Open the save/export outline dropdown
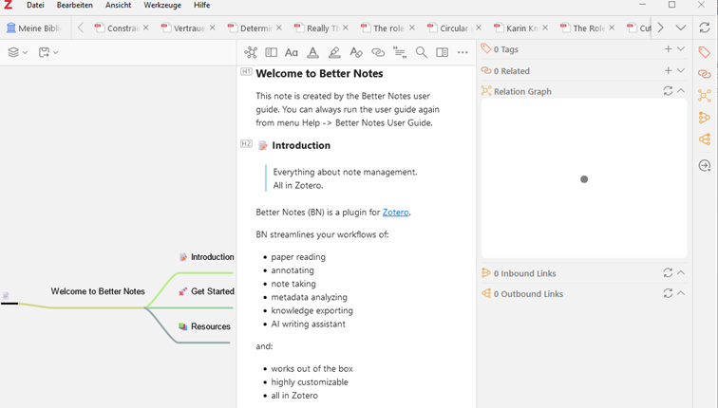The image size is (718, 408). click(x=48, y=52)
